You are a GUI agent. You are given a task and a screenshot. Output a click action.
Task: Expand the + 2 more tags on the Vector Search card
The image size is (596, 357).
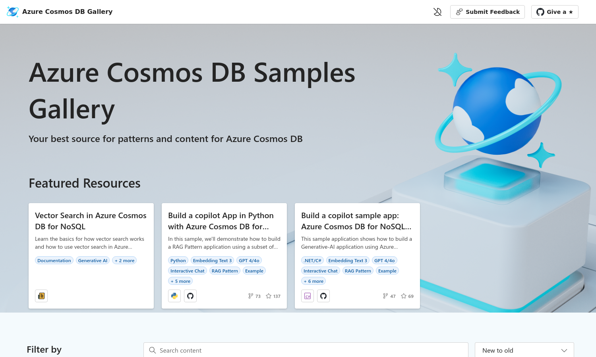[124, 260]
